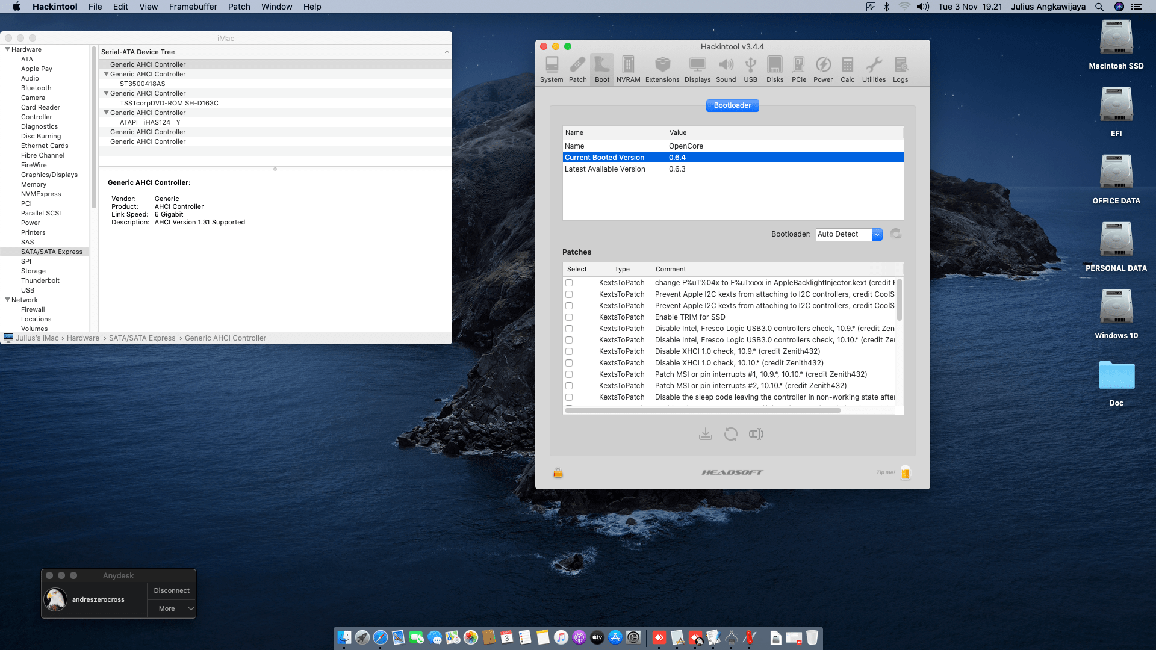Collapse the AHCI Controller containing ATAPI iHAS124
The width and height of the screenshot is (1156, 650).
(x=106, y=113)
